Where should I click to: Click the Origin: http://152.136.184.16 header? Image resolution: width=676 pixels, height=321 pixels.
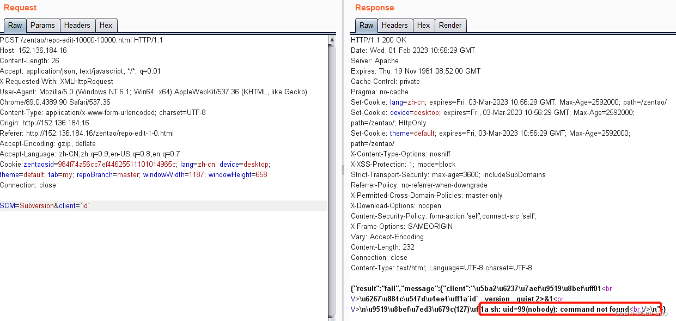[45, 123]
